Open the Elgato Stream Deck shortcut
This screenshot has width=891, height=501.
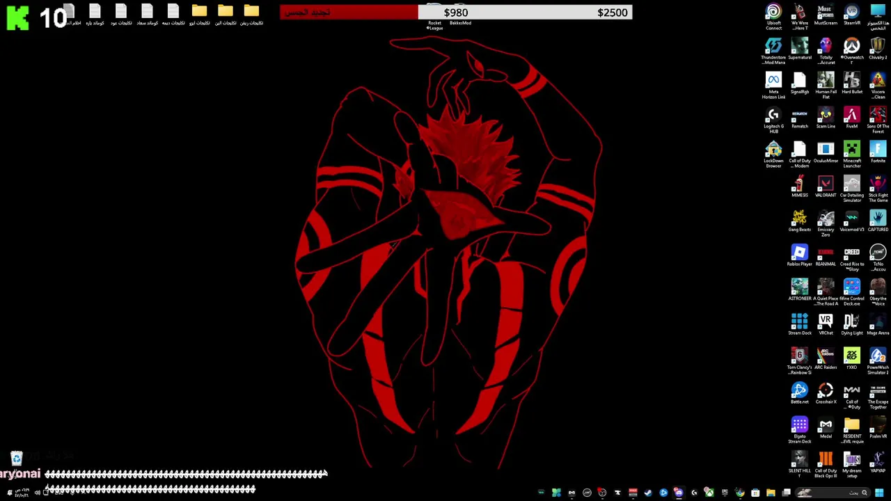coord(800,431)
